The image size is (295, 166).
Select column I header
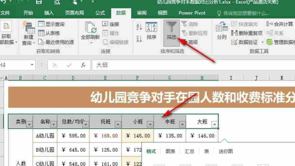(x=231, y=78)
